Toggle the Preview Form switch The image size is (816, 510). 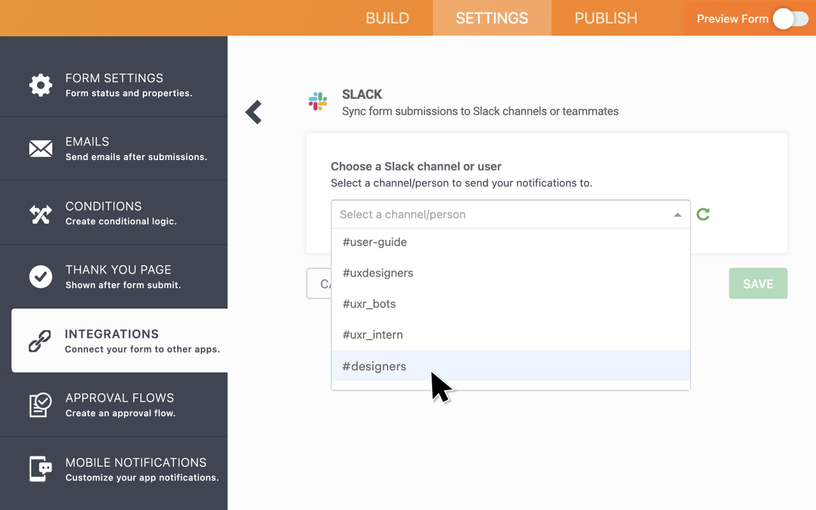pyautogui.click(x=791, y=19)
